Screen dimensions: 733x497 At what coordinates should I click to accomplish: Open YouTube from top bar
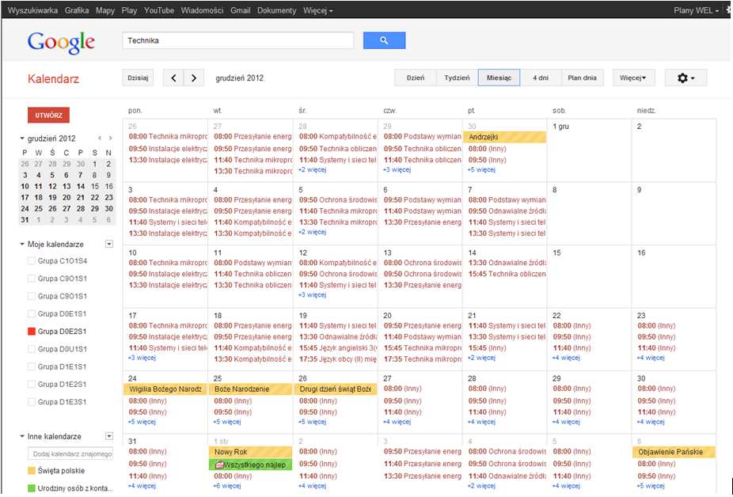[159, 10]
